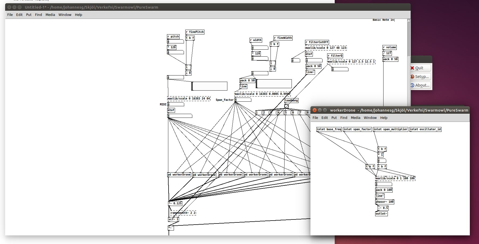Click the loadbang object
The height and width of the screenshot is (244, 479).
(x=291, y=100)
